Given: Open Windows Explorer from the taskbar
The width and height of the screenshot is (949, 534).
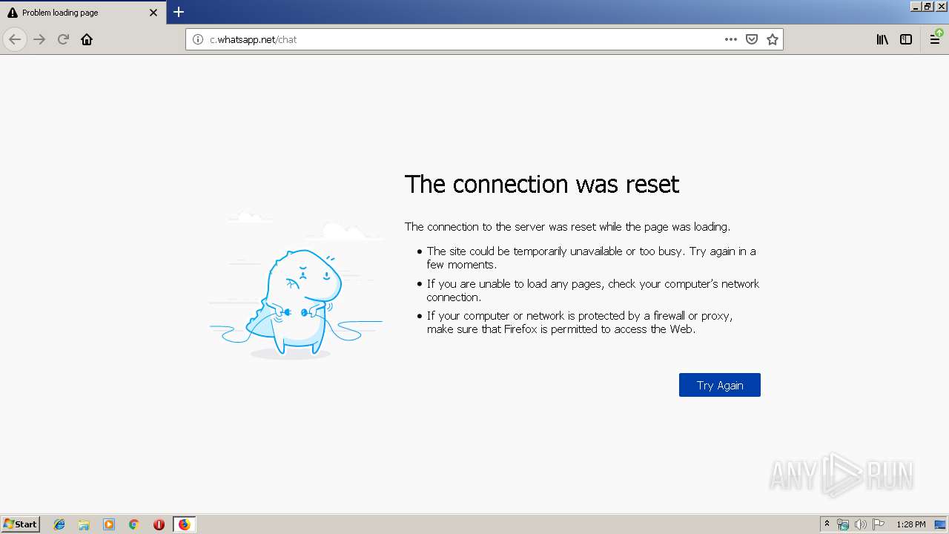Looking at the screenshot, I should [84, 524].
